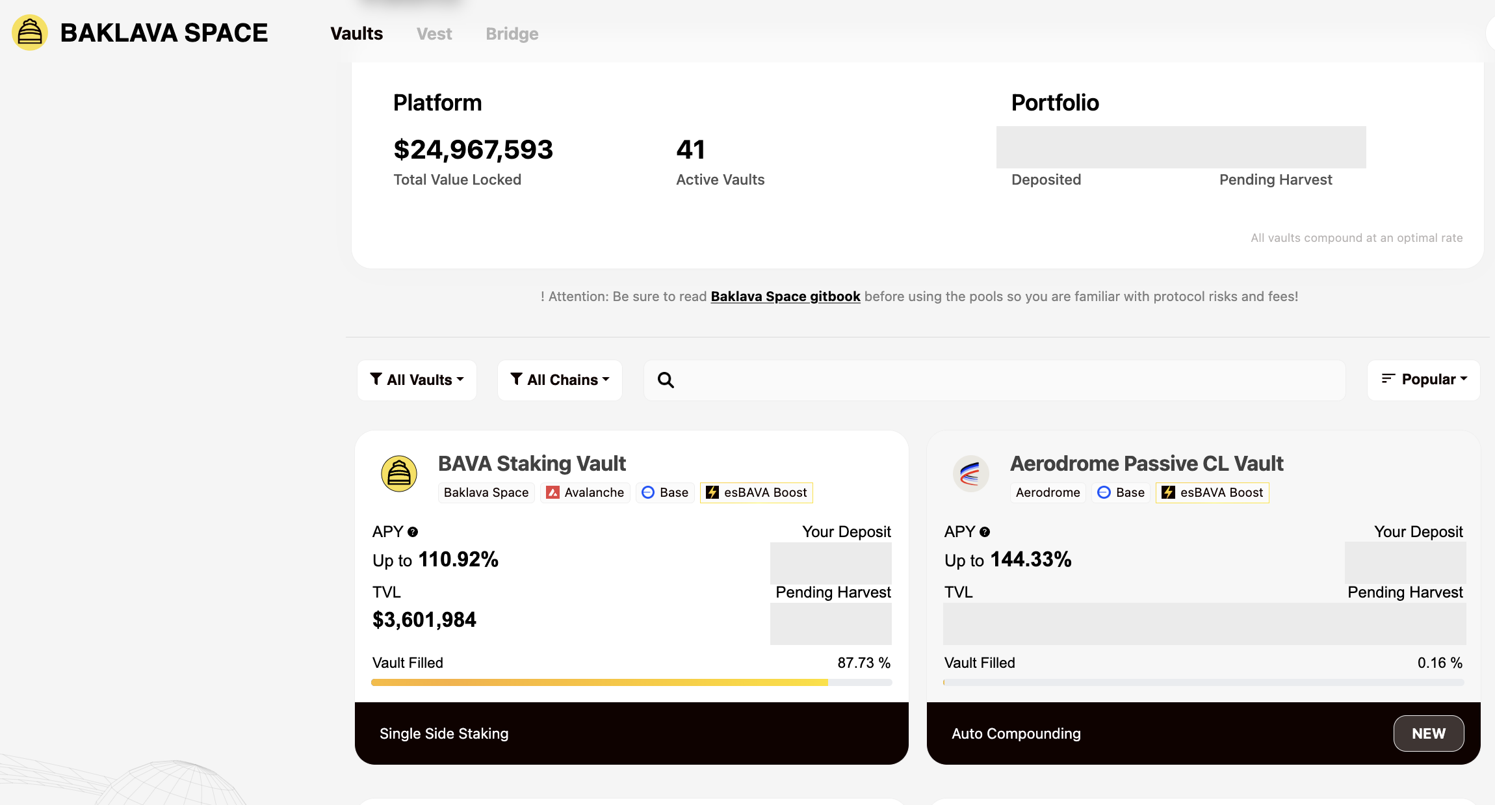Expand the All Chains filter dropdown
The width and height of the screenshot is (1495, 805).
pos(560,380)
